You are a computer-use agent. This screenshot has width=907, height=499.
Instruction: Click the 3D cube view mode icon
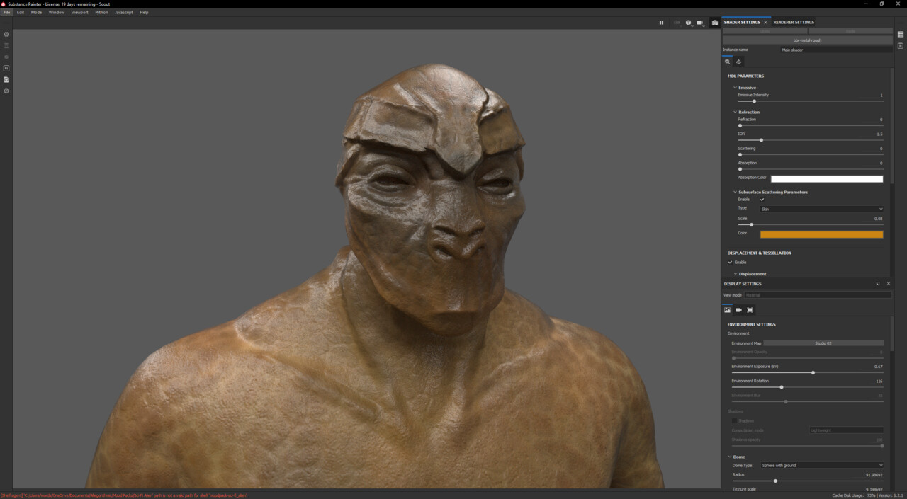[688, 23]
